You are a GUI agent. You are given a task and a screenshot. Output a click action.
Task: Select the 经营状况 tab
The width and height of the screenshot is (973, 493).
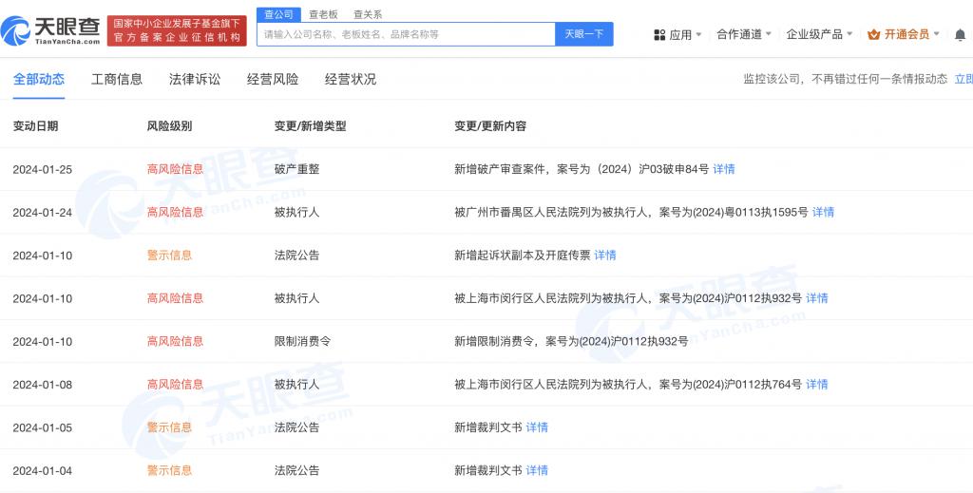click(x=351, y=79)
